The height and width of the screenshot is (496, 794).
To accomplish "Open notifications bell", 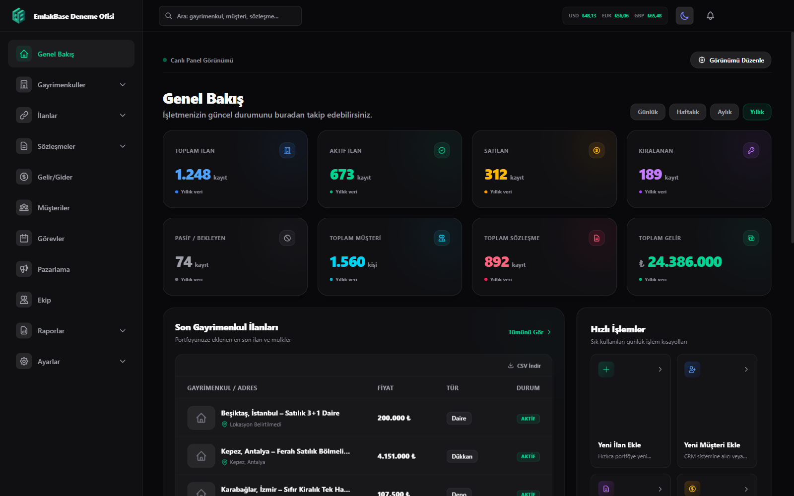I will [710, 16].
